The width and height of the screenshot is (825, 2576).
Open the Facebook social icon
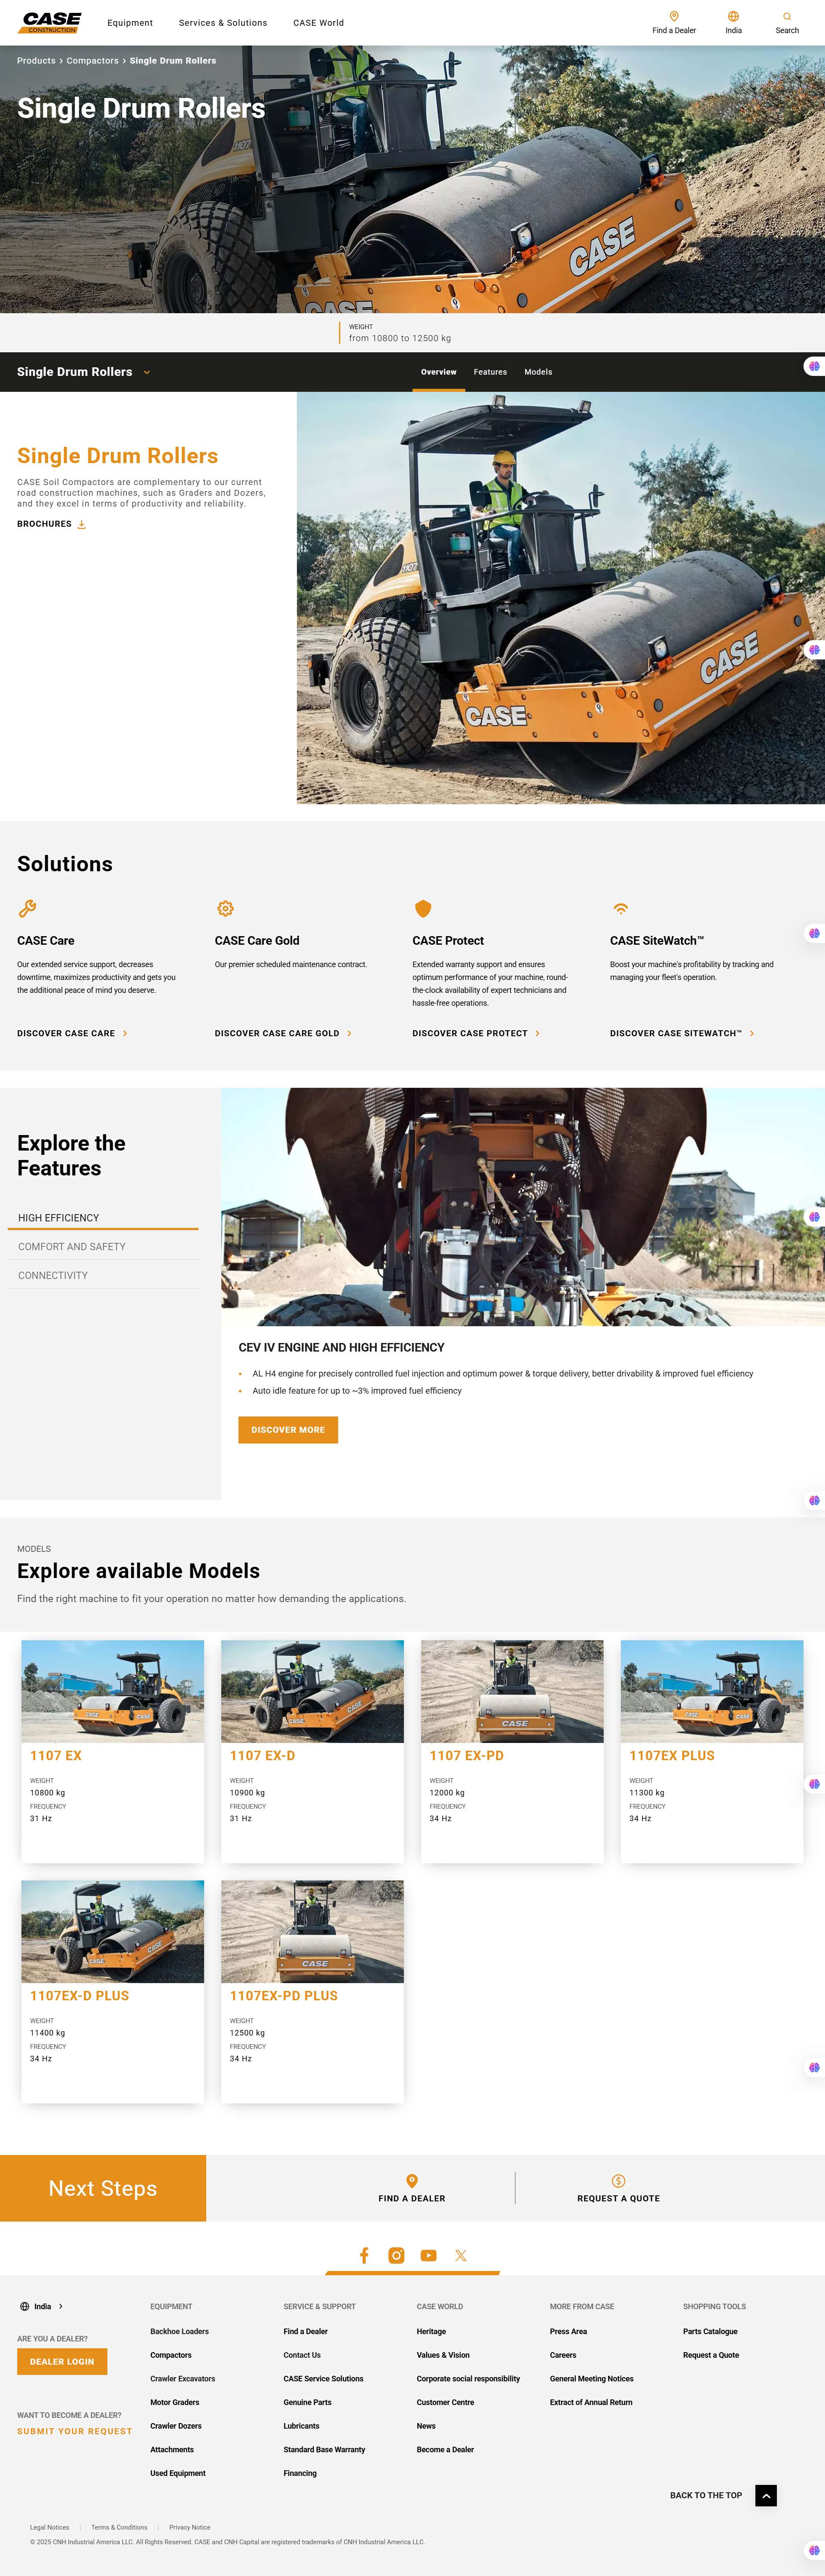[x=364, y=2255]
